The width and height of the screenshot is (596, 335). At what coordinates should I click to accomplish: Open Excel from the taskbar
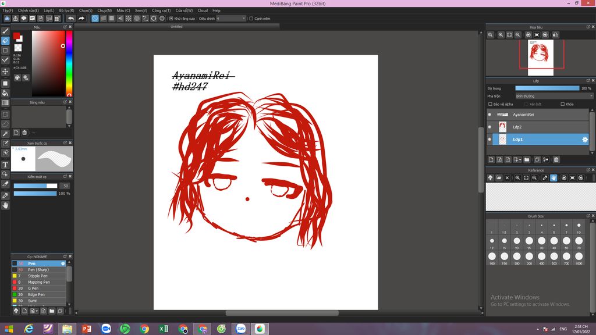[164, 329]
